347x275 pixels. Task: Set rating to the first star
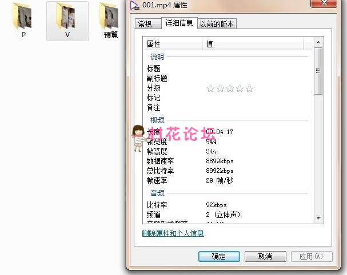pos(210,88)
